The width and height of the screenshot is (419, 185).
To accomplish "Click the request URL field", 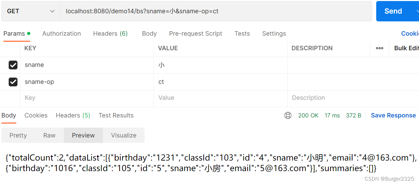I will (x=216, y=11).
